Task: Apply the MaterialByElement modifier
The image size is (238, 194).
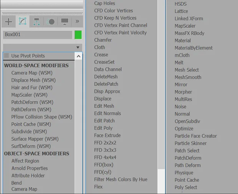Action: coord(194,48)
